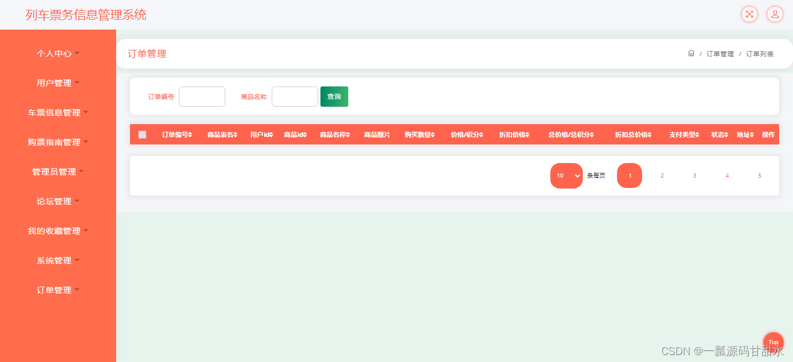The height and width of the screenshot is (362, 793).
Task: Expand the 购票指南管理 sidebar menu
Action: (x=58, y=142)
